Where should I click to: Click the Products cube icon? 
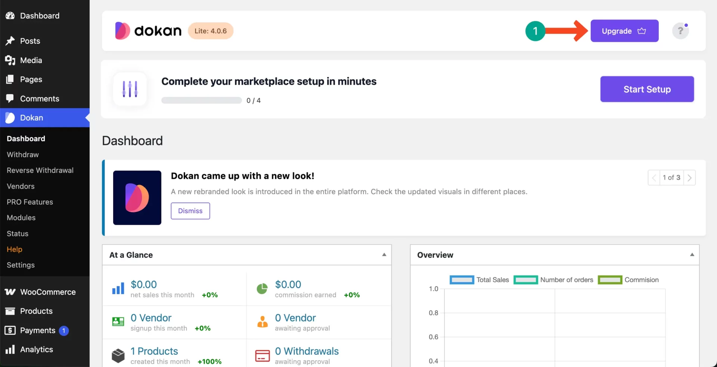118,355
